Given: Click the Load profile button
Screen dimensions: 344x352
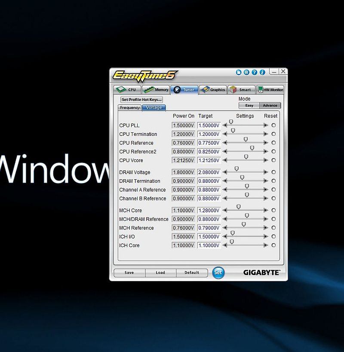Looking at the screenshot, I should (x=160, y=272).
